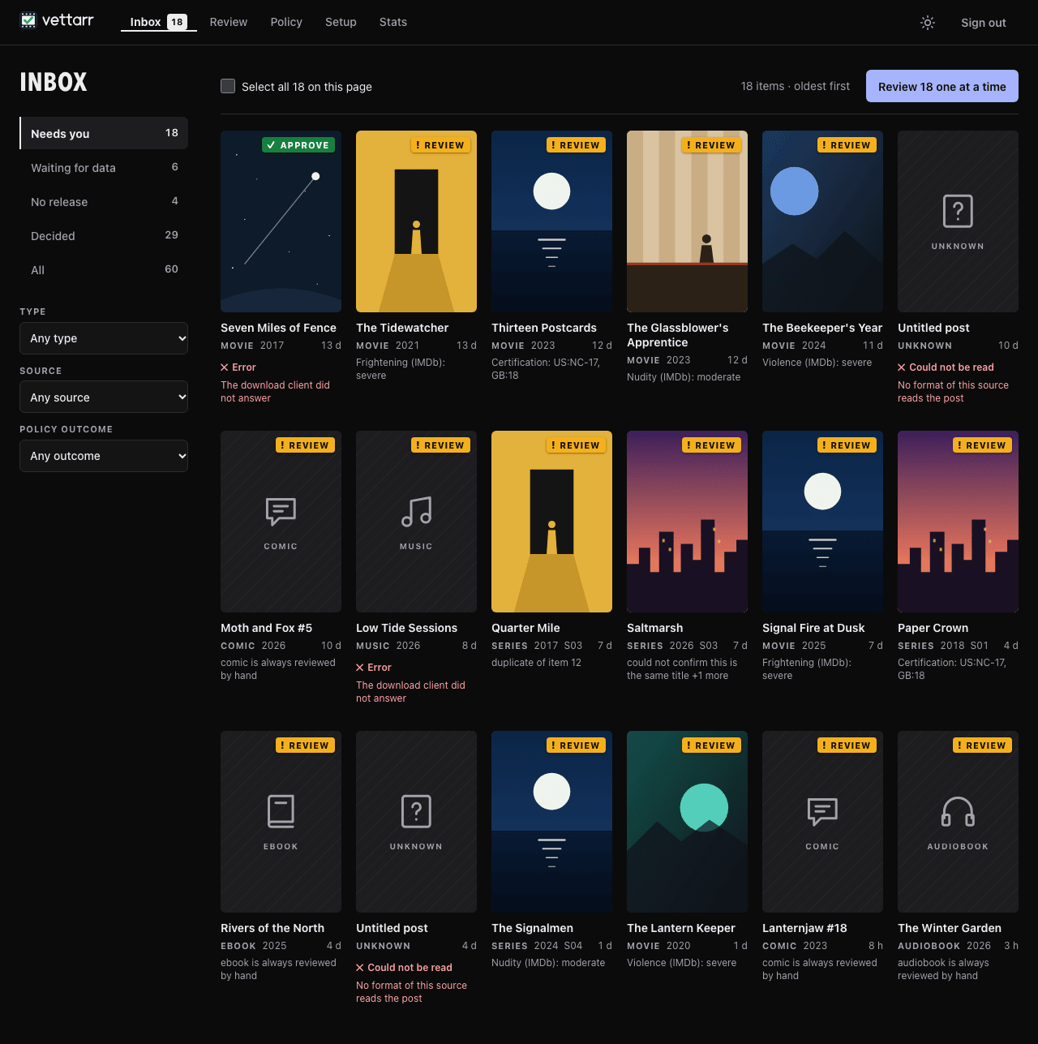
Task: Open the Policy outcome dropdown showing Any outcome
Action: pos(104,456)
